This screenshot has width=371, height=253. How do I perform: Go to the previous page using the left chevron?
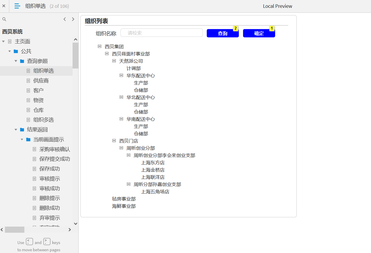click(x=65, y=19)
